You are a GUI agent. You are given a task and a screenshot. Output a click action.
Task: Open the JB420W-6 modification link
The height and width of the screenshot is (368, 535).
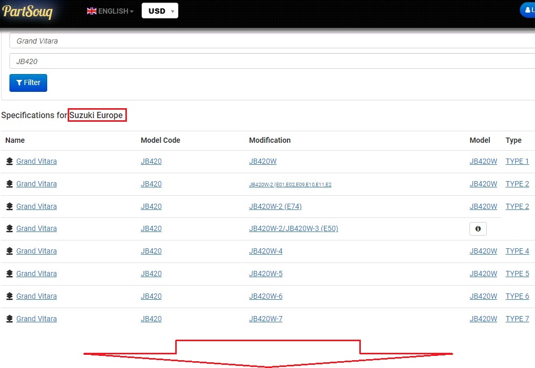(266, 296)
